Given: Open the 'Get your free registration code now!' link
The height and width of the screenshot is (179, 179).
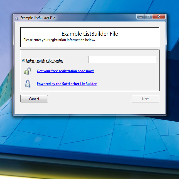Looking at the screenshot, I should pyautogui.click(x=65, y=71).
